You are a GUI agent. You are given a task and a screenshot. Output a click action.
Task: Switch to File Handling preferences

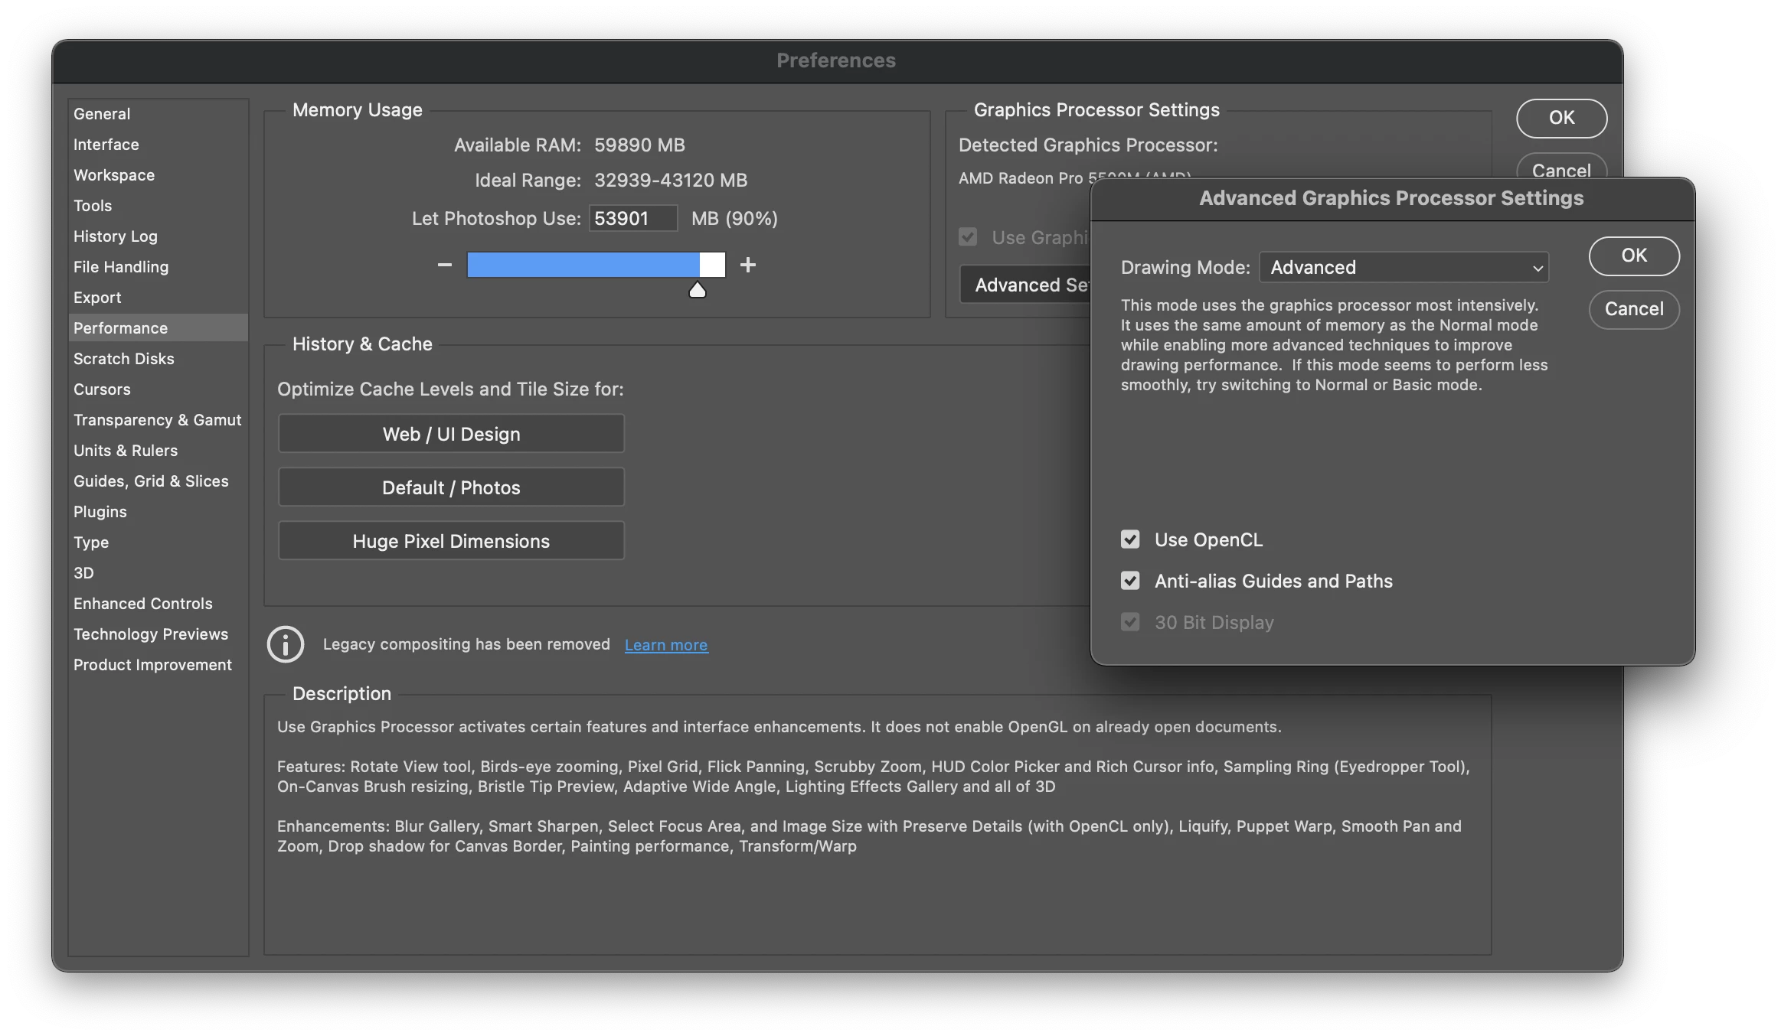coord(121,267)
